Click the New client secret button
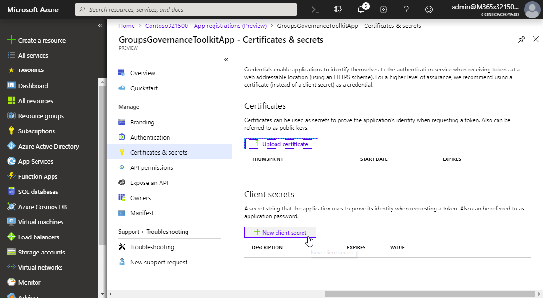This screenshot has width=543, height=298. 280,232
